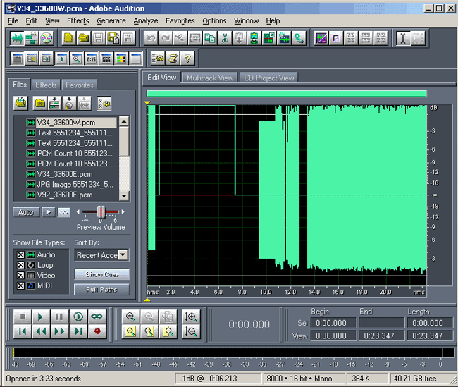This screenshot has height=387, width=458.
Task: Click vertical zoom in button
Action: (x=191, y=317)
